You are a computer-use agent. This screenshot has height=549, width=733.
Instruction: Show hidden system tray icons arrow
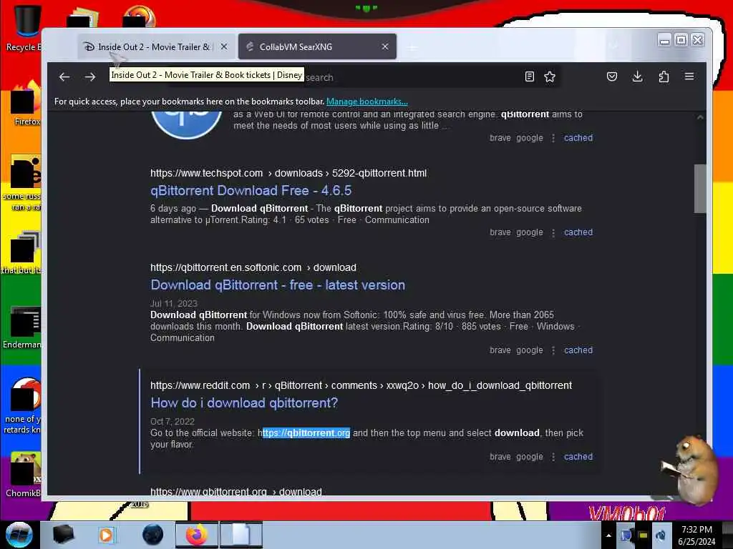[608, 535]
